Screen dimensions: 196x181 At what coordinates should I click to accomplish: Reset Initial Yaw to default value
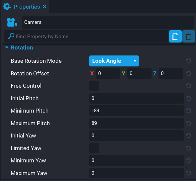point(188,136)
